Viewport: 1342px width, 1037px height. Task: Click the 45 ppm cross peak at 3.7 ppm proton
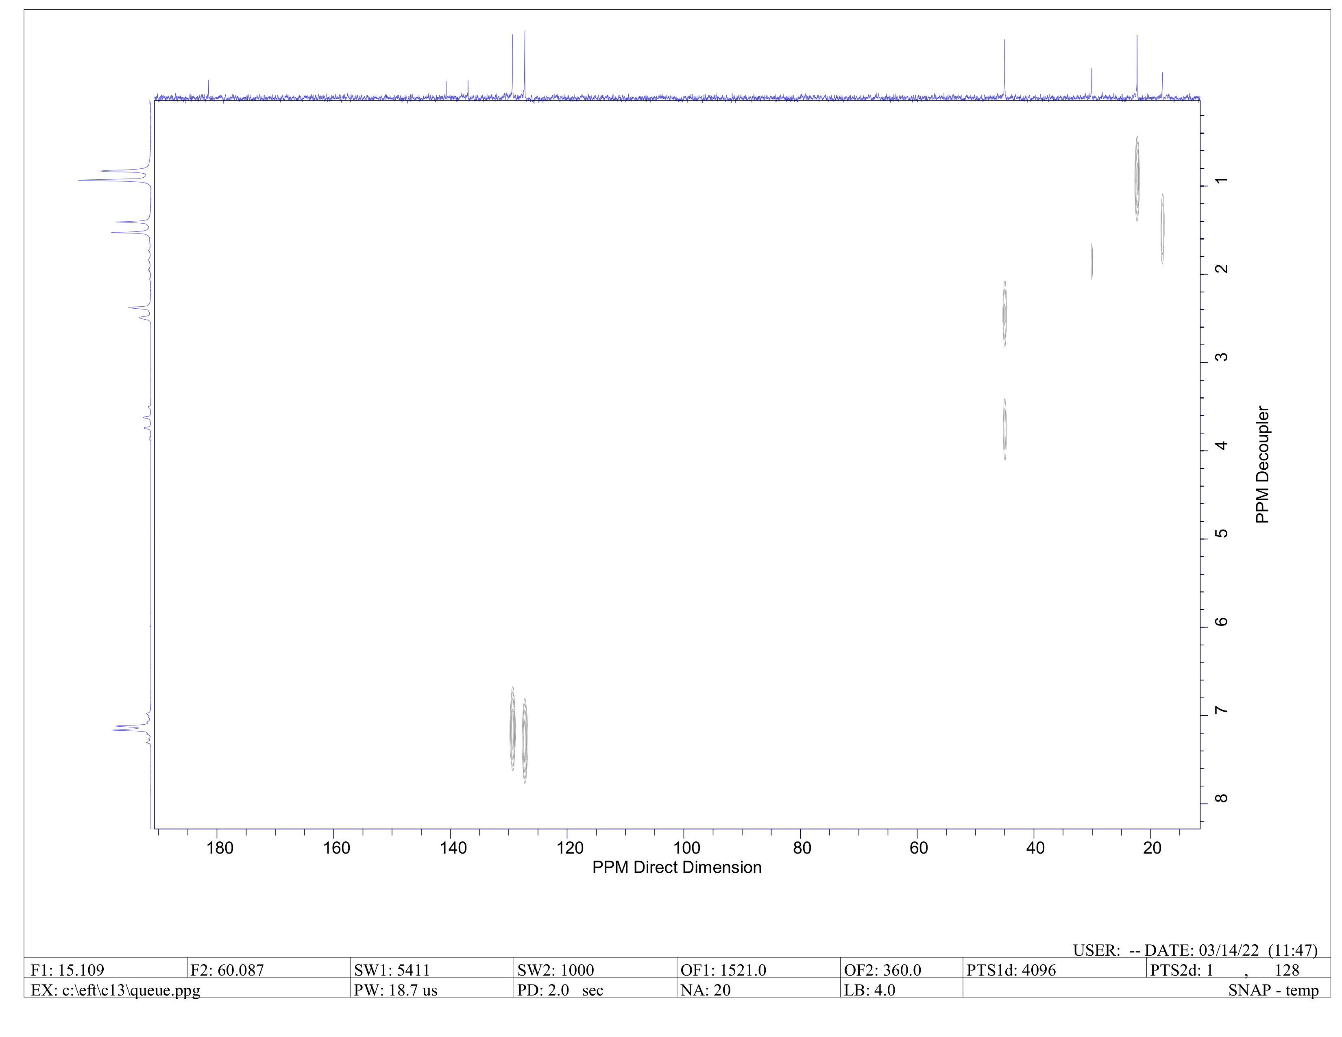(1004, 429)
